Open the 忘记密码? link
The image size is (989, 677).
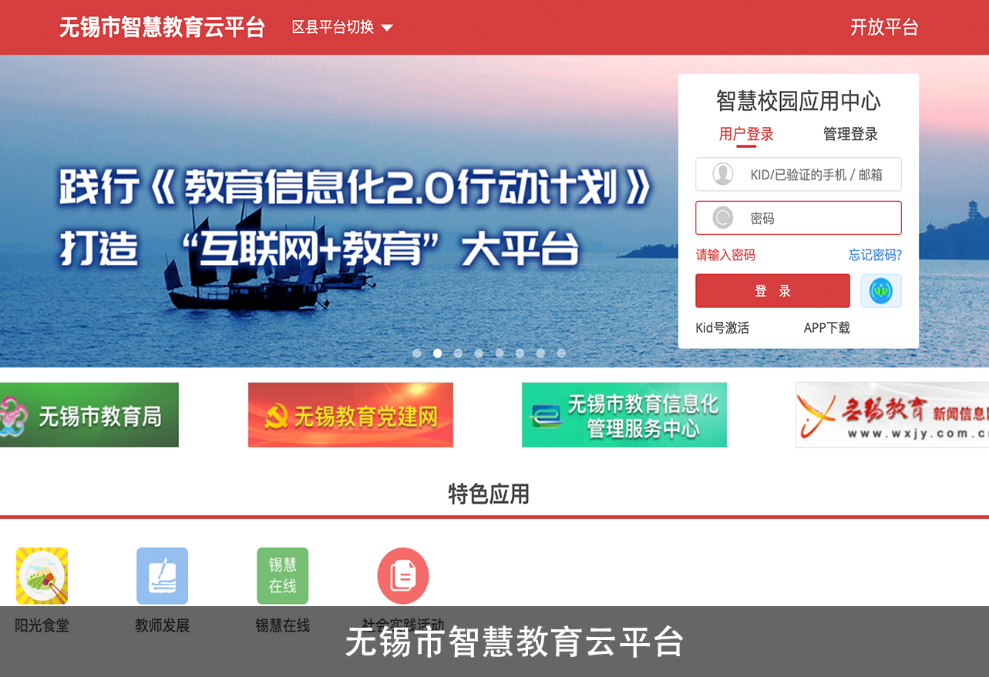click(875, 255)
